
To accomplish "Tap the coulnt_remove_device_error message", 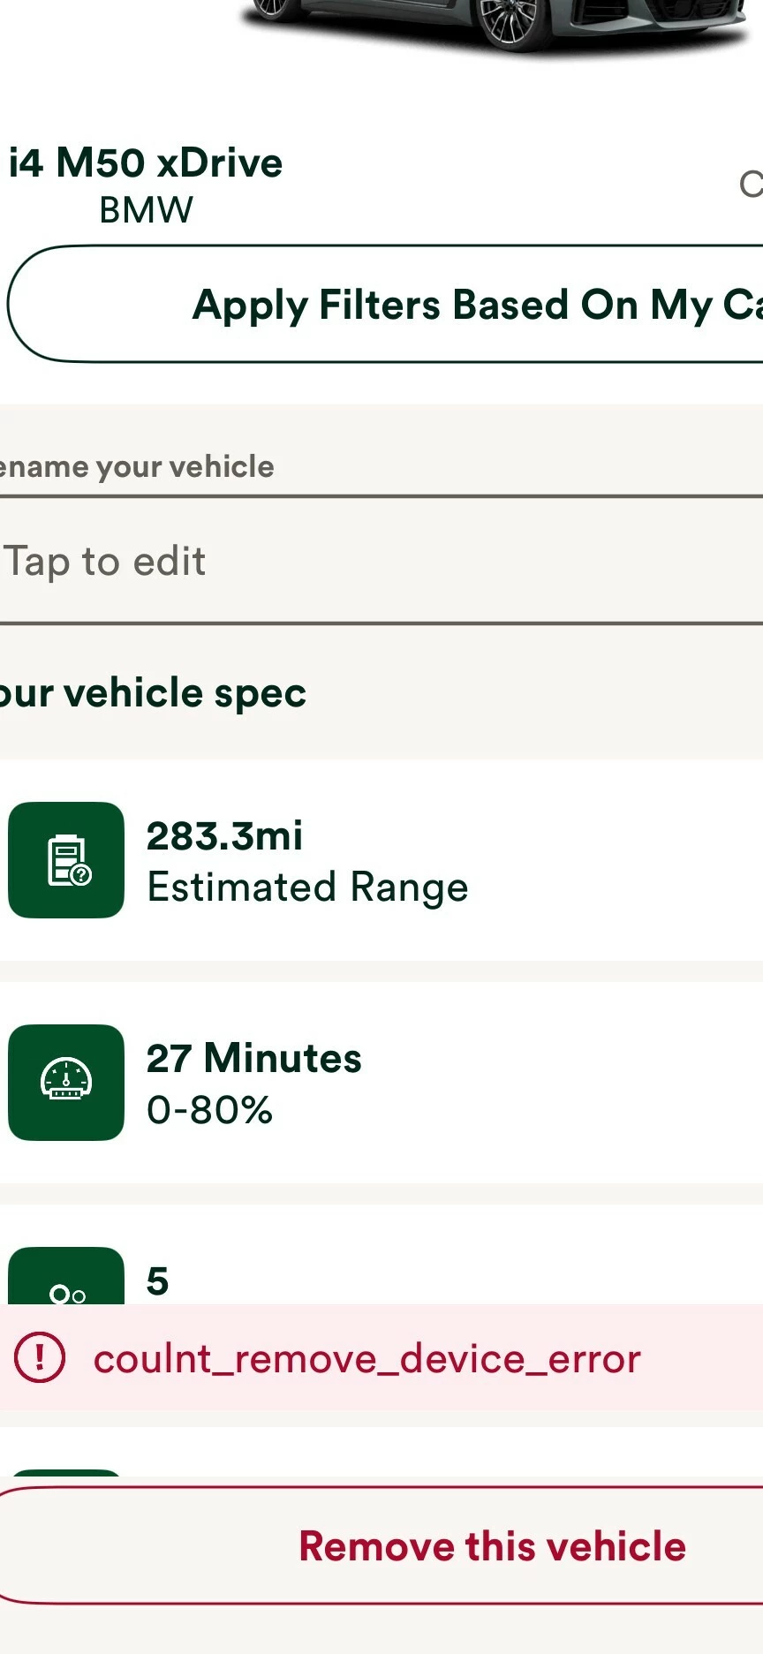I will tap(366, 1359).
